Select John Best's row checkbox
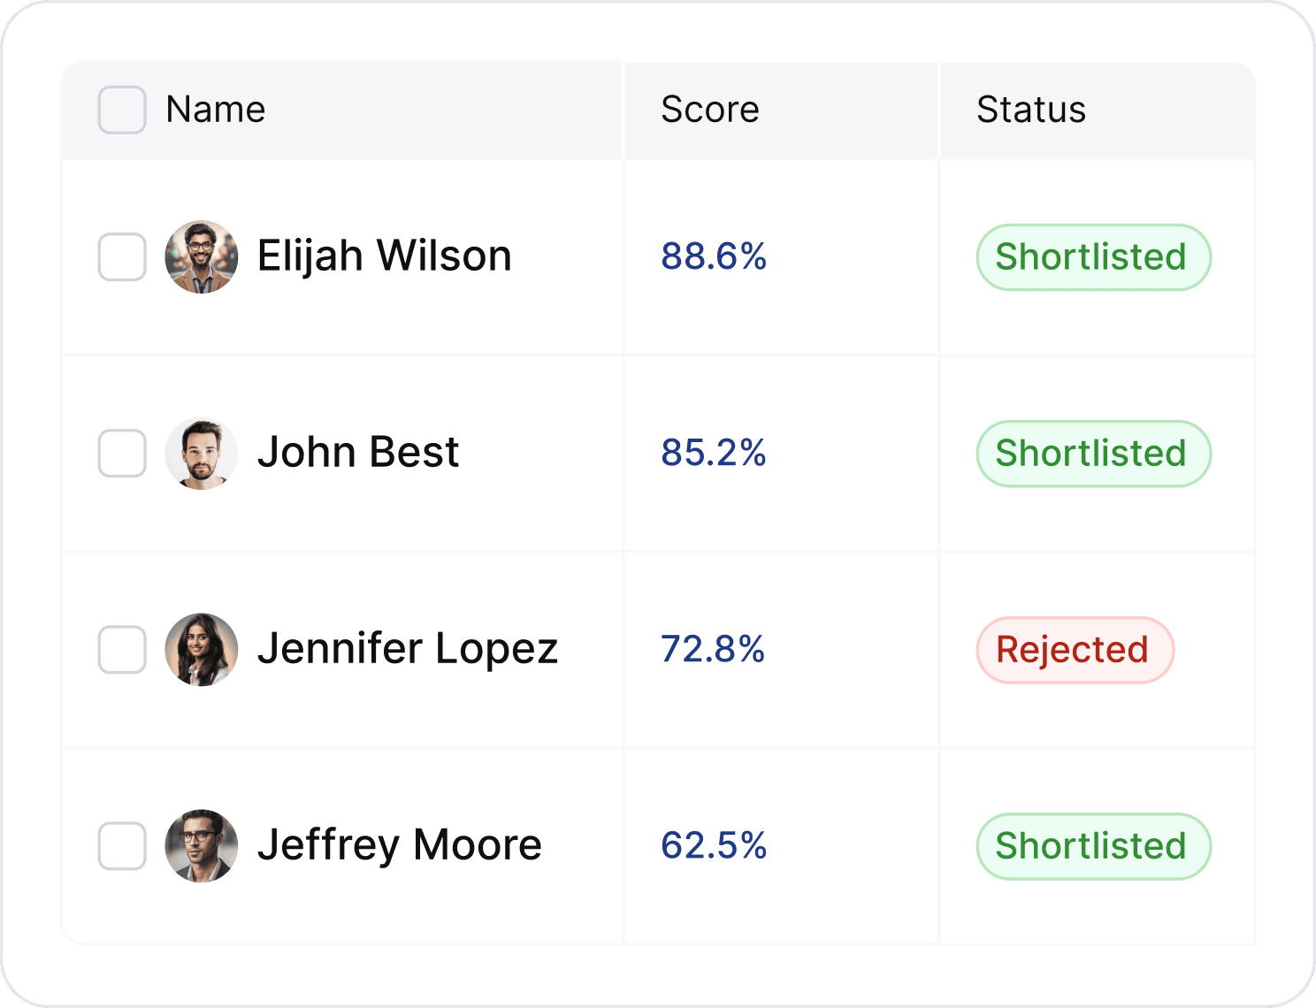 pyautogui.click(x=122, y=453)
